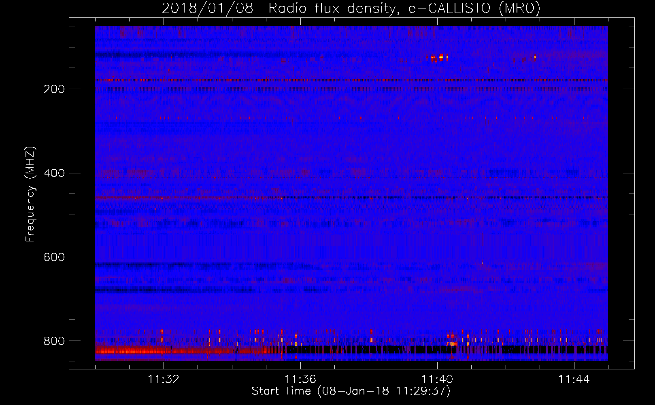655x405 pixels.
Task: Click the bright burst near 11:40 above 200 MHz
Action: (439, 58)
